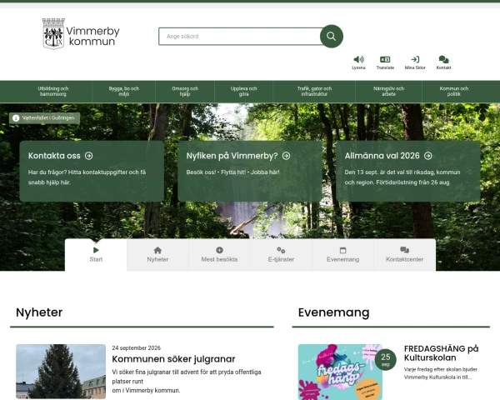Open the Nyfiken på Vimmerby? heading link
This screenshot has height=400, width=500.
coord(232,156)
